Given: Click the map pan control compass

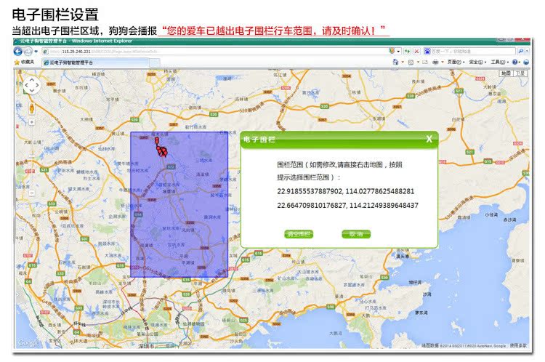Looking at the screenshot, I should (x=32, y=86).
